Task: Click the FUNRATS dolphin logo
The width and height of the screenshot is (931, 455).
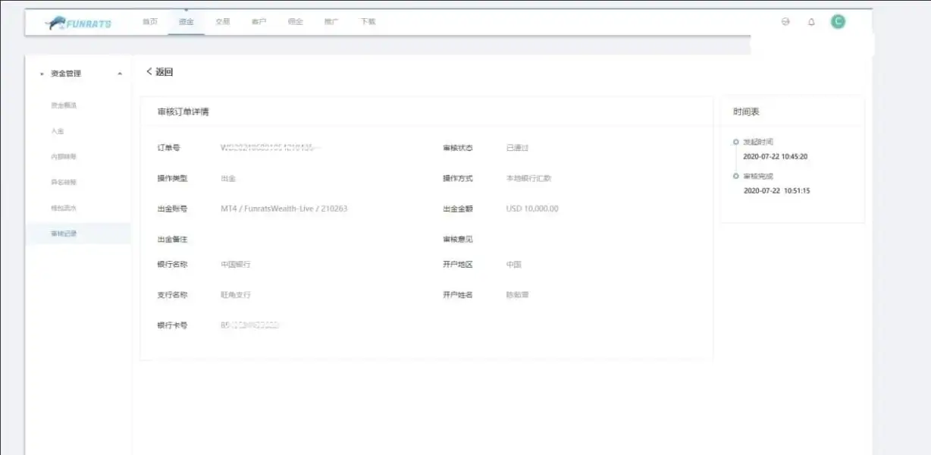Action: tap(78, 23)
